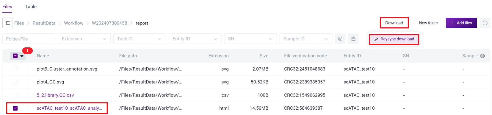Open table column settings gear icon

(x=482, y=56)
